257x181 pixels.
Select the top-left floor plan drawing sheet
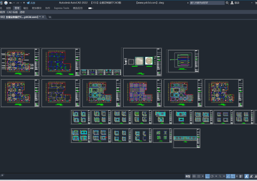(20, 62)
